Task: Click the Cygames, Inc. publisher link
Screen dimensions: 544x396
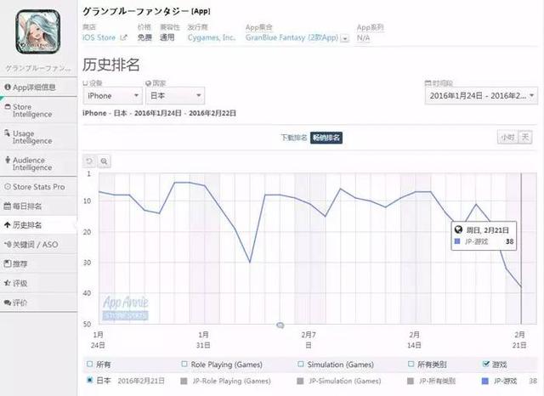Action: [212, 37]
